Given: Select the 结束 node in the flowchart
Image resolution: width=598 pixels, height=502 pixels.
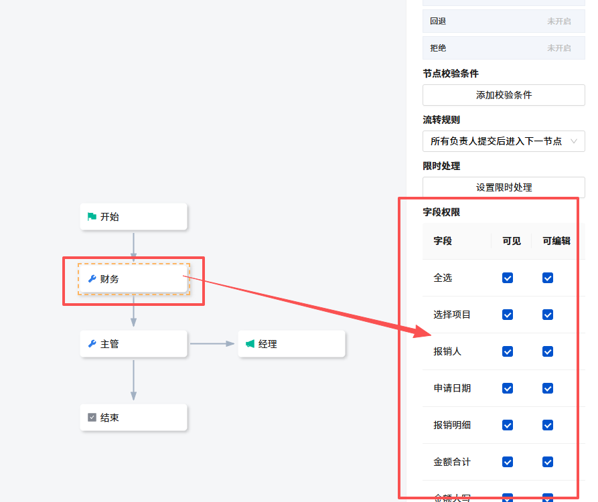Looking at the screenshot, I should pyautogui.click(x=133, y=417).
